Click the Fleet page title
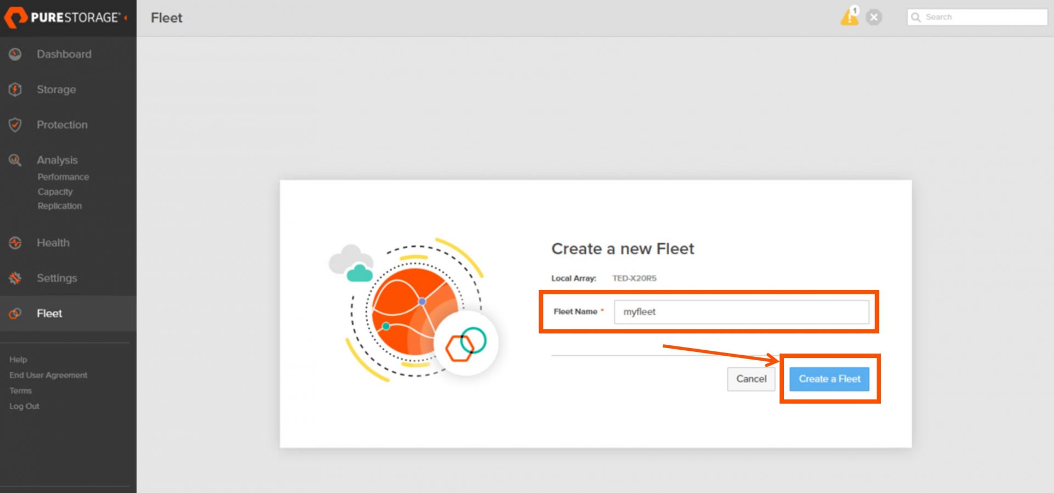 point(167,18)
